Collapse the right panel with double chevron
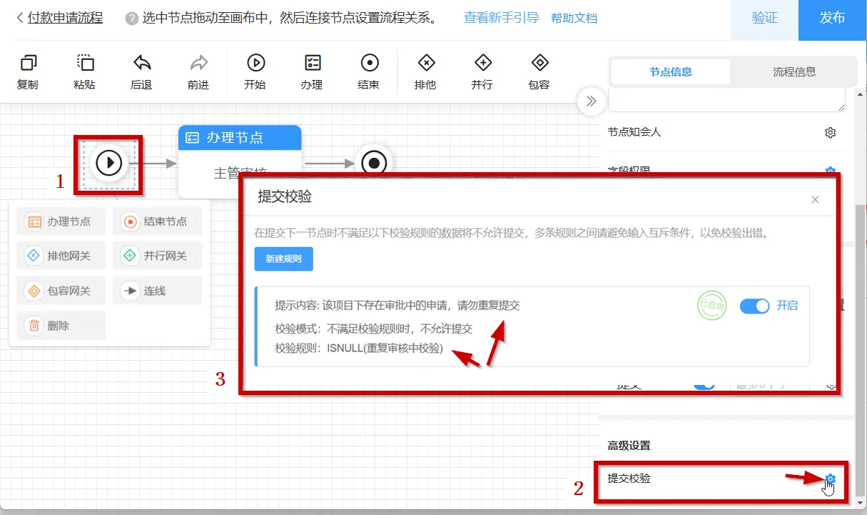Viewport: 867px width, 515px height. pos(591,101)
